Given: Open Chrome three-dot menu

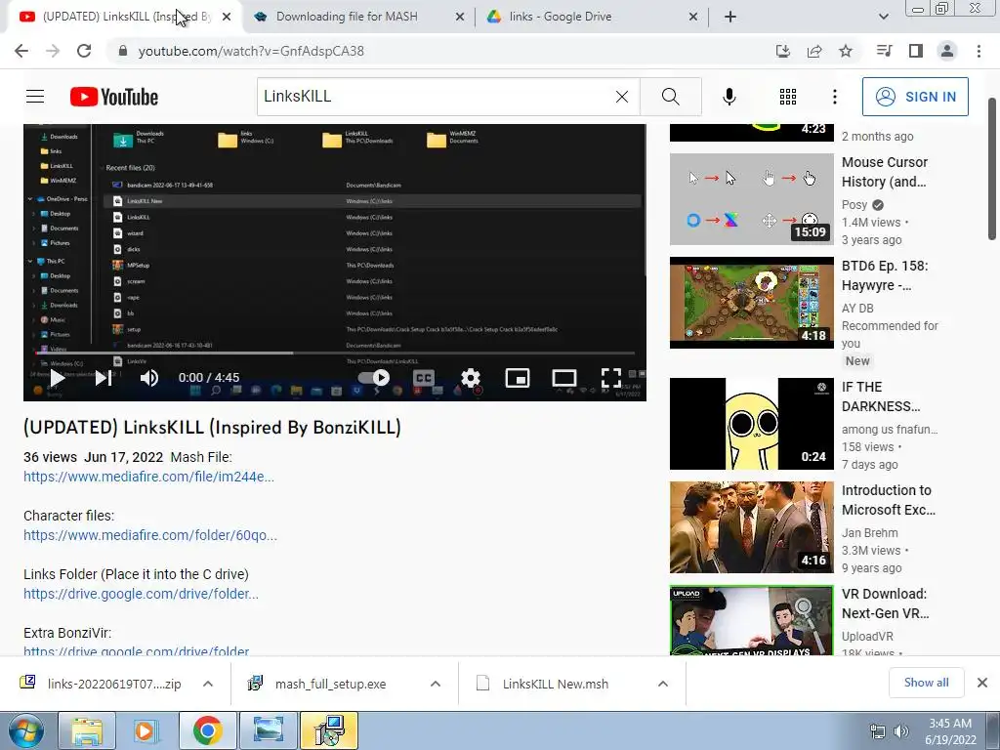Looking at the screenshot, I should click(979, 51).
